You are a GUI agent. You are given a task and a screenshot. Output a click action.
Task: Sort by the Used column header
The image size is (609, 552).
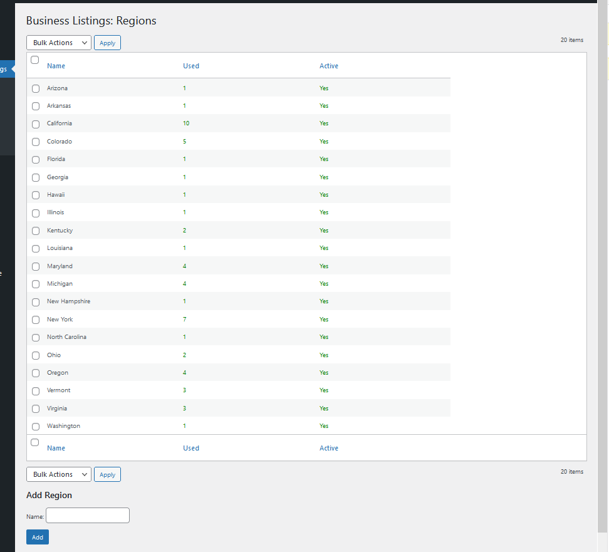click(191, 66)
